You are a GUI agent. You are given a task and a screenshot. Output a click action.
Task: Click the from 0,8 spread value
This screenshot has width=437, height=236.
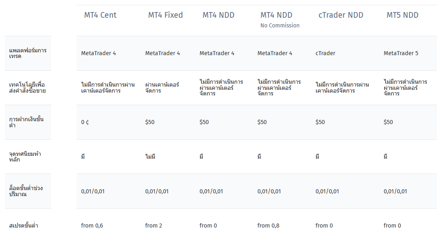268,226
